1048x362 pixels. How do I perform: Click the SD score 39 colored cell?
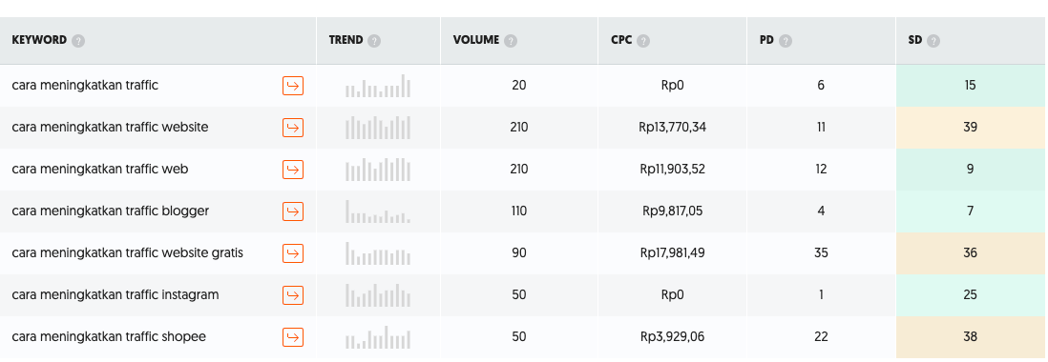[971, 128]
